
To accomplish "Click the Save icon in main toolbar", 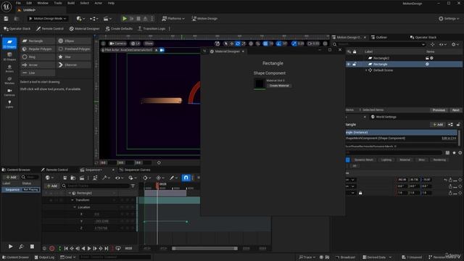I will point(6,19).
